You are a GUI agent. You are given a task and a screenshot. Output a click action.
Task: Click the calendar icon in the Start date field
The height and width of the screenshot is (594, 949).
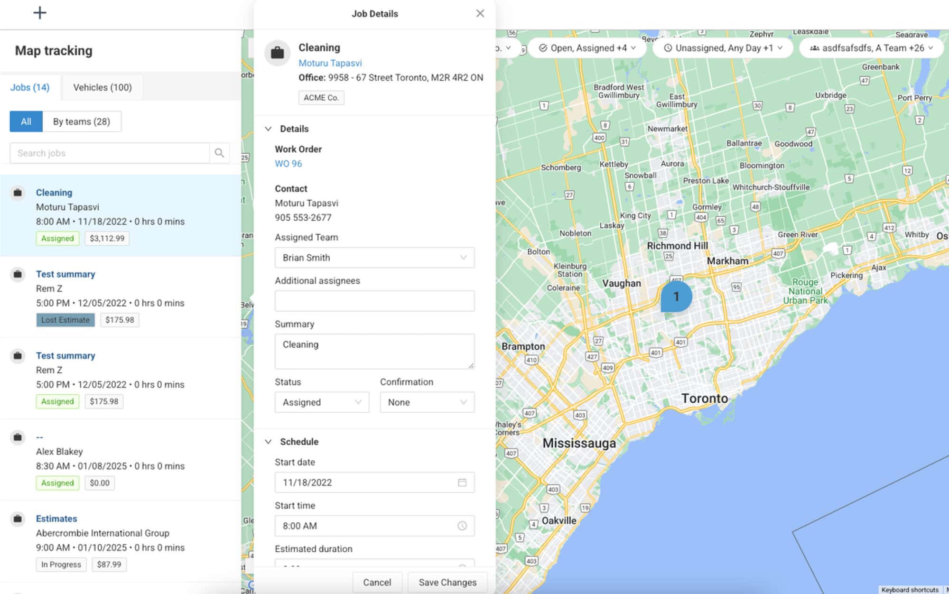click(x=461, y=483)
